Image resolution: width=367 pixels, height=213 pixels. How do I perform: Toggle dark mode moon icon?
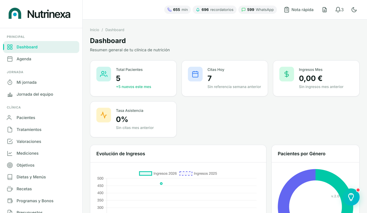click(354, 10)
